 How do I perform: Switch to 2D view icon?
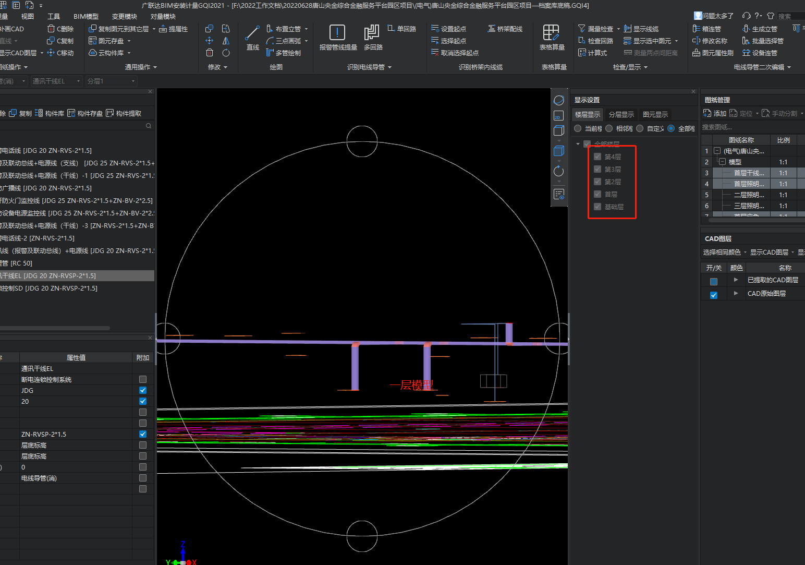pyautogui.click(x=559, y=115)
